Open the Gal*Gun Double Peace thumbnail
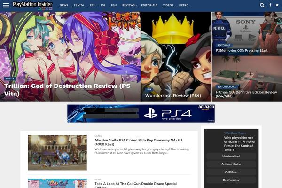 pos(57,183)
